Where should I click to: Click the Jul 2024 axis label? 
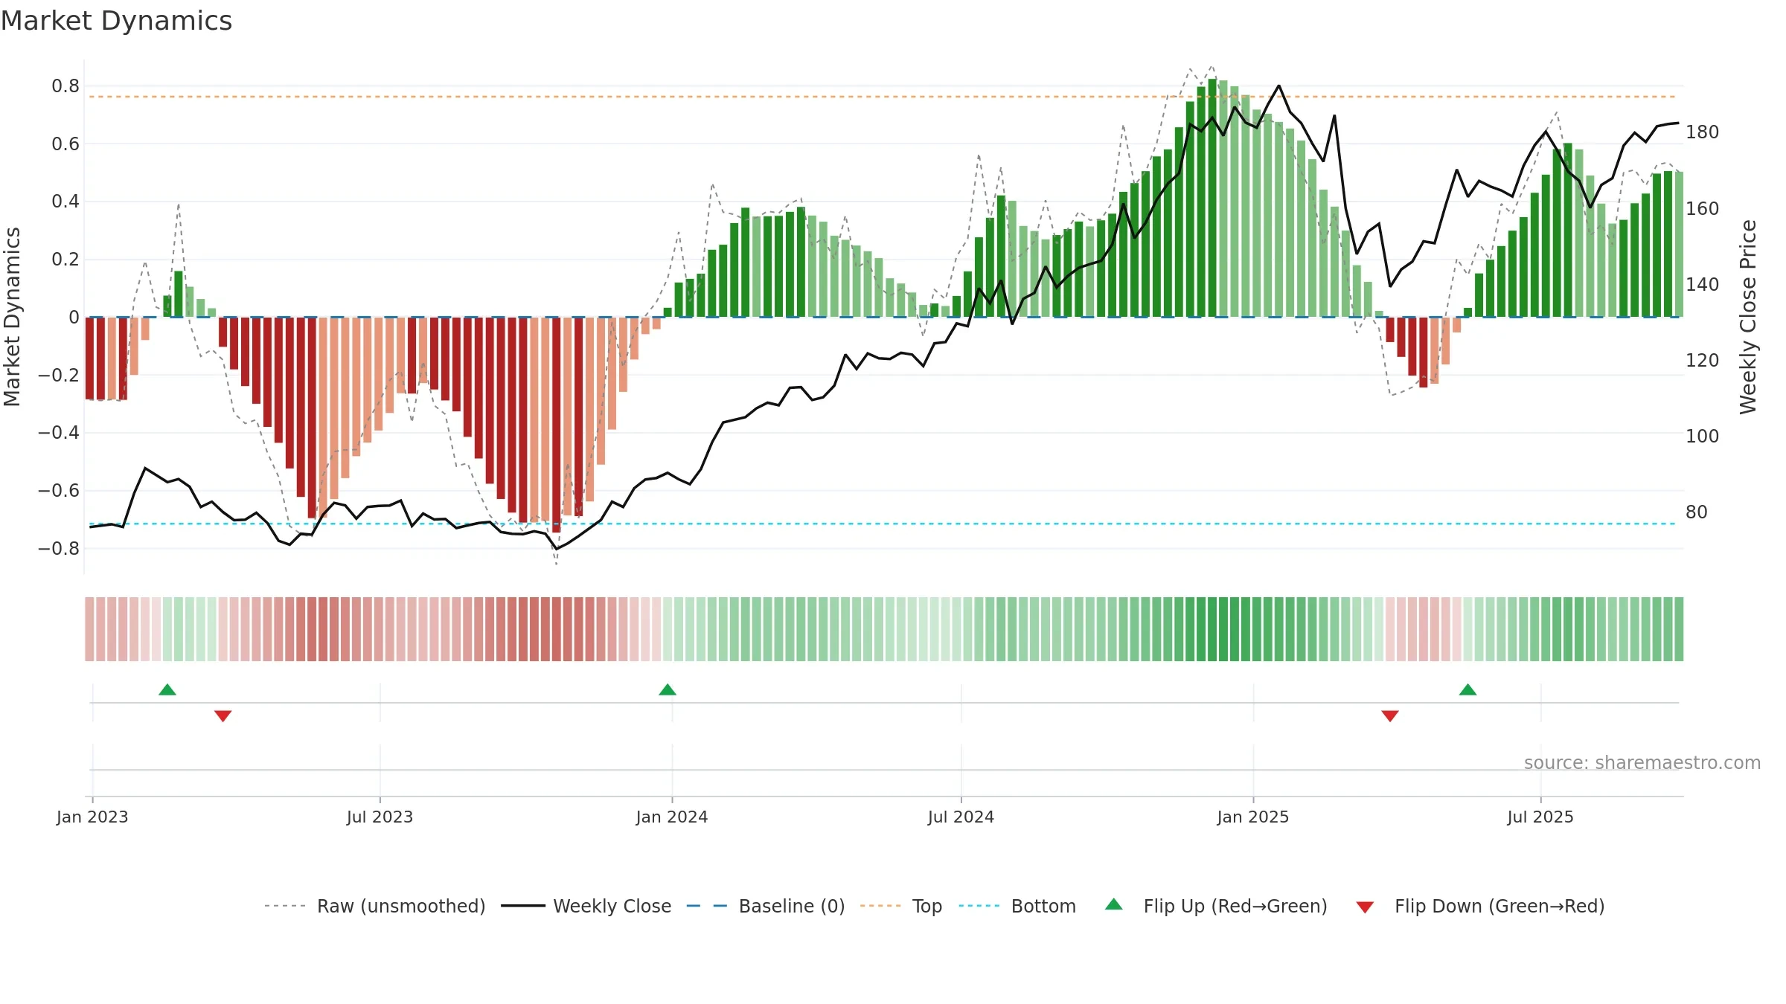961,817
